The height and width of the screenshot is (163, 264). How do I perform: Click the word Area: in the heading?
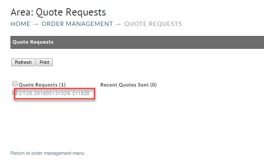tap(22, 12)
